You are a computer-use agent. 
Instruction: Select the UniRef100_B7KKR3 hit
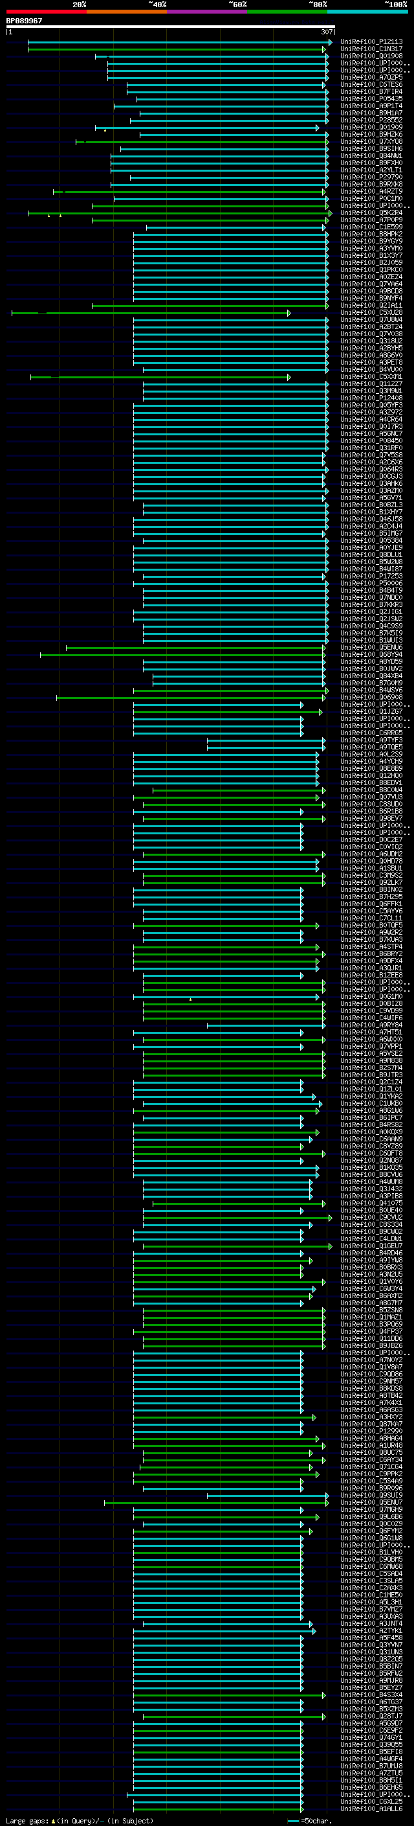[371, 604]
